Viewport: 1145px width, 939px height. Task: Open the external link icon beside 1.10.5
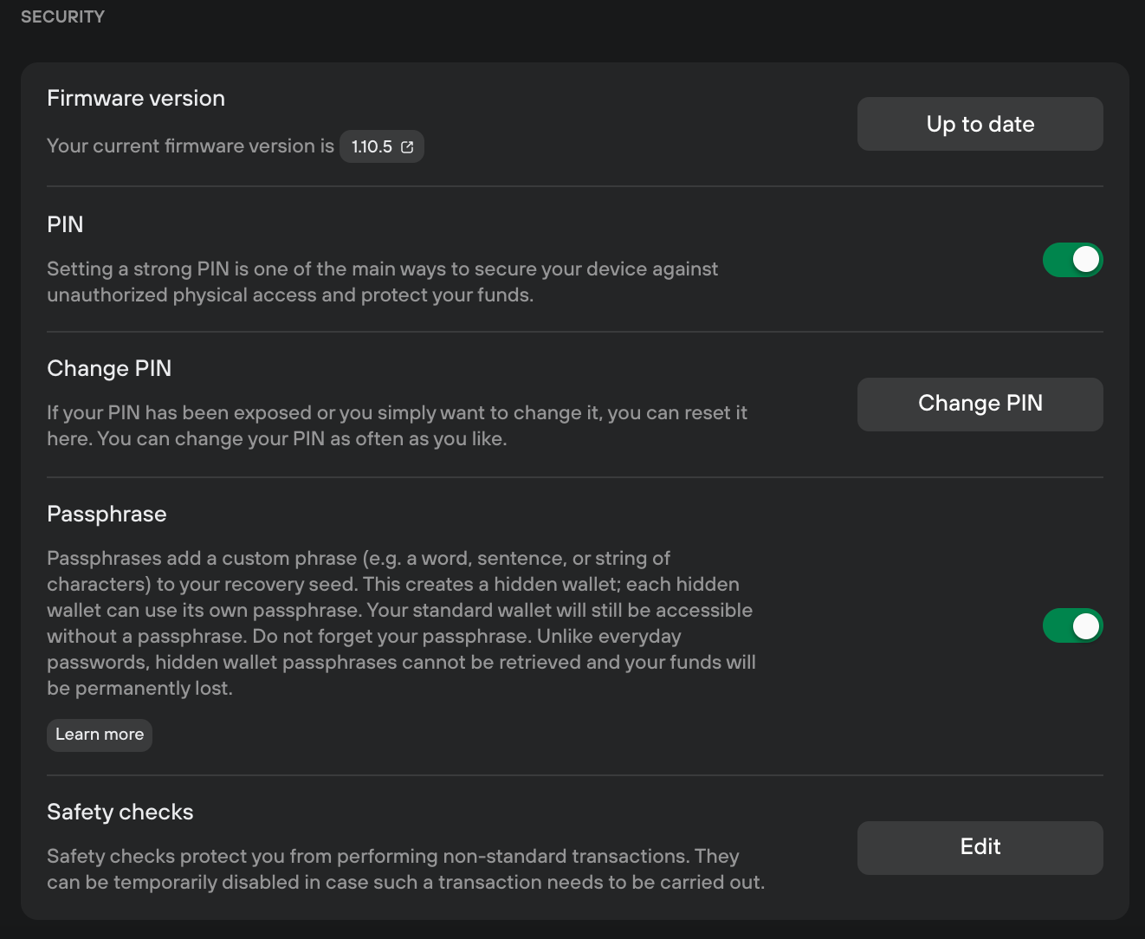pyautogui.click(x=407, y=147)
